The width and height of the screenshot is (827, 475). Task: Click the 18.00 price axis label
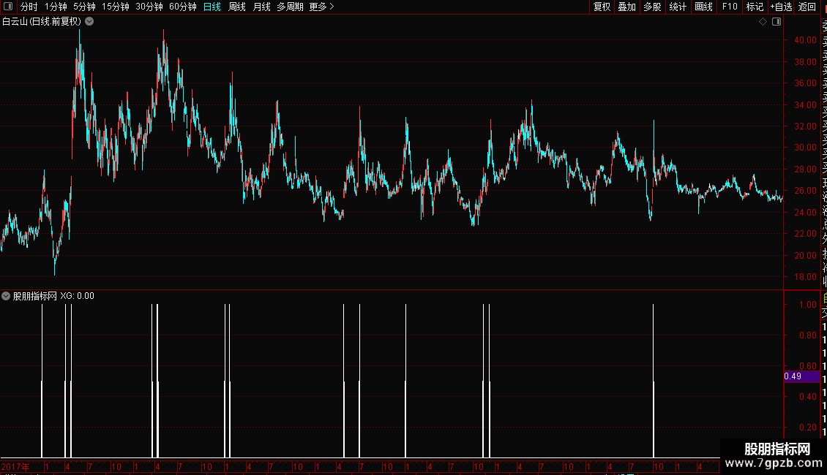coord(805,277)
